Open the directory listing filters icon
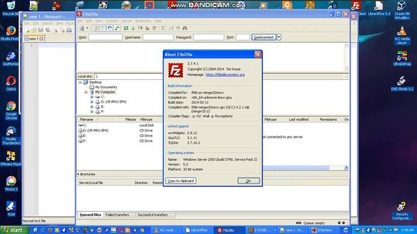 (164, 28)
